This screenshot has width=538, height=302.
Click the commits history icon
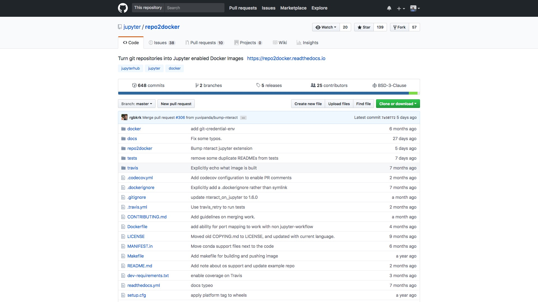click(x=134, y=86)
